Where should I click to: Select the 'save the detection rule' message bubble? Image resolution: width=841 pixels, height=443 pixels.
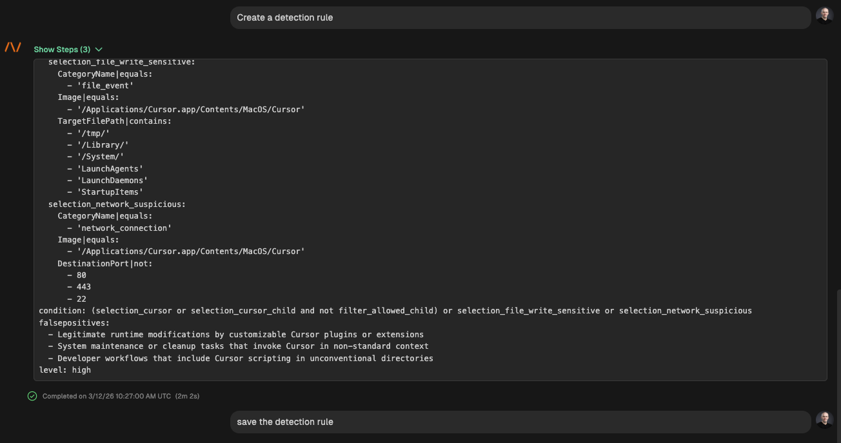[520, 422]
